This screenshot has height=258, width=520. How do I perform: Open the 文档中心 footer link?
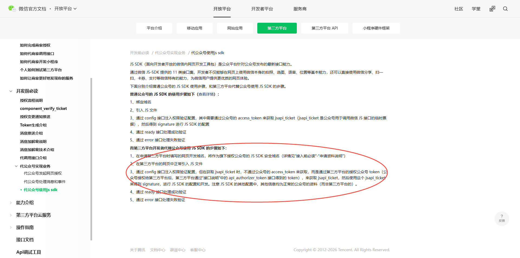(x=158, y=250)
